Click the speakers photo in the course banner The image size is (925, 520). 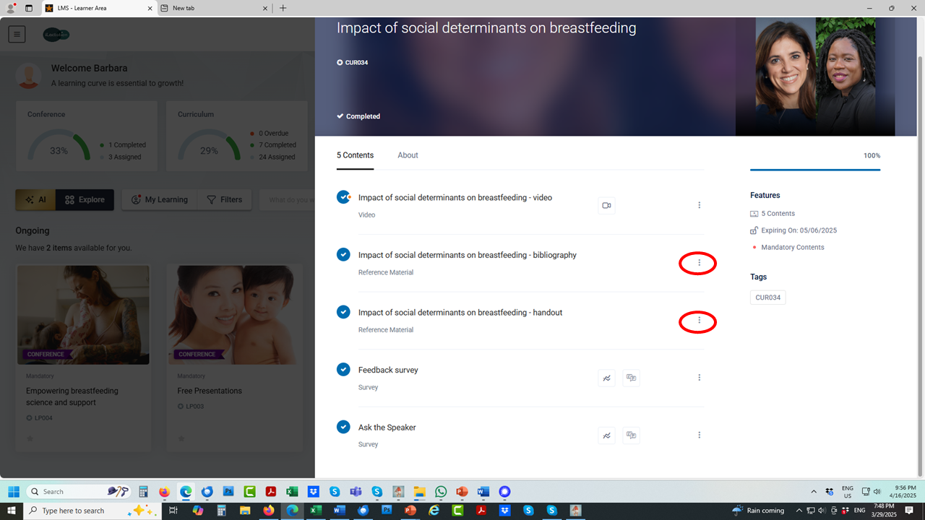[x=815, y=77]
